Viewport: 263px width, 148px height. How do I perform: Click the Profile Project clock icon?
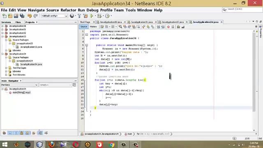click(107, 16)
